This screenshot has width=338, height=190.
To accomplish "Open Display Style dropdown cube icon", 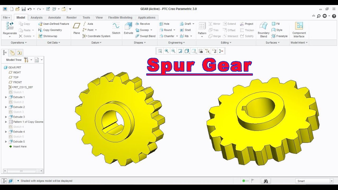I will (x=187, y=51).
